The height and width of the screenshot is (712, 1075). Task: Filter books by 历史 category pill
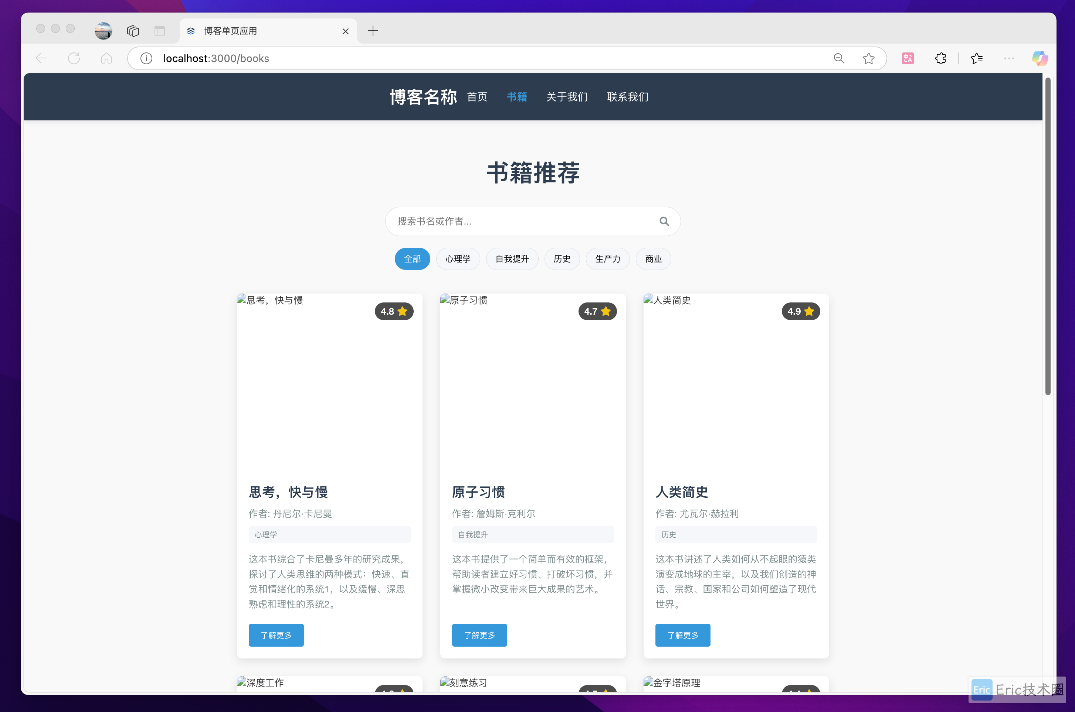click(x=562, y=259)
